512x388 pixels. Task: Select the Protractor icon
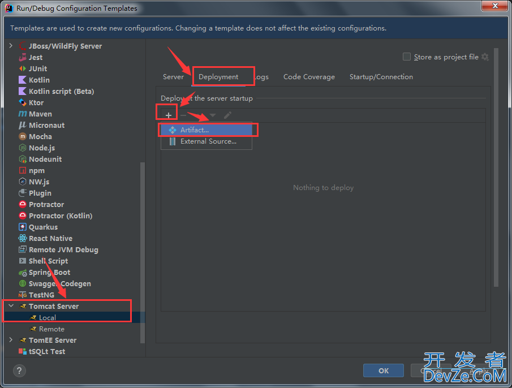pyautogui.click(x=22, y=204)
